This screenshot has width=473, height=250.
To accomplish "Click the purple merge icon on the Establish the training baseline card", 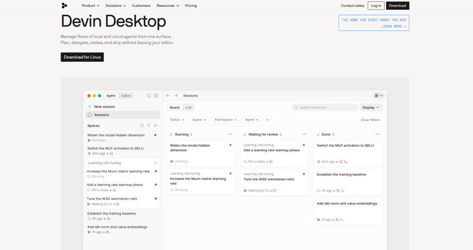I will tap(343, 190).
